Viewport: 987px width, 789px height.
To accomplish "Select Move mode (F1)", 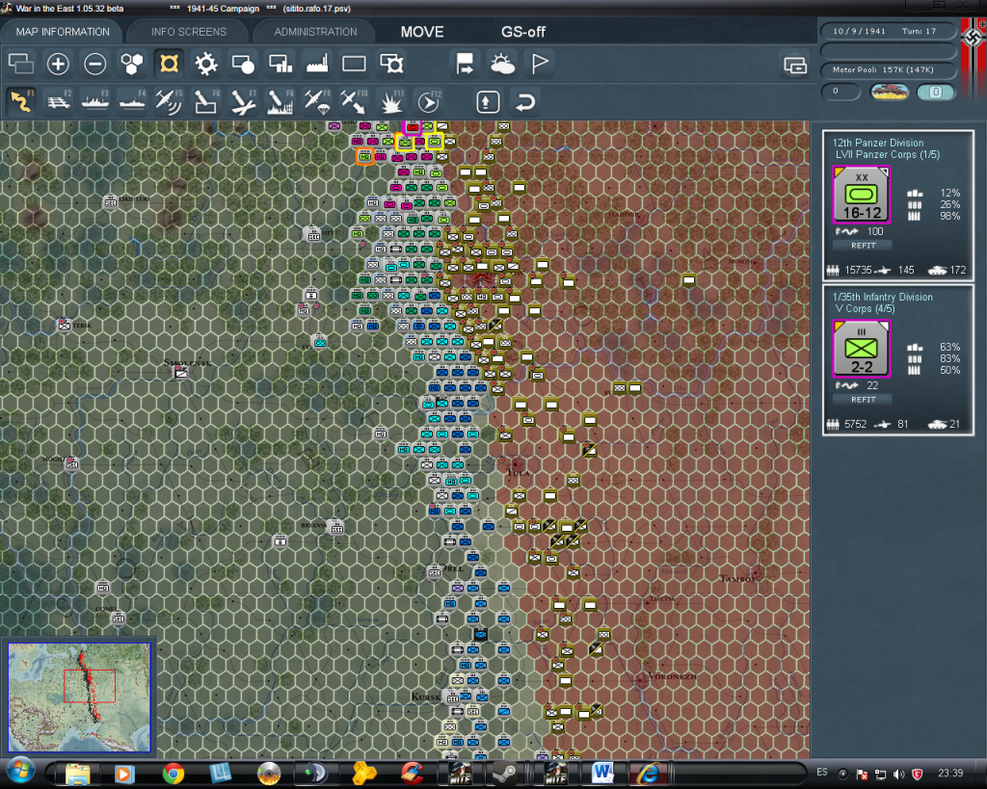I will (x=21, y=101).
